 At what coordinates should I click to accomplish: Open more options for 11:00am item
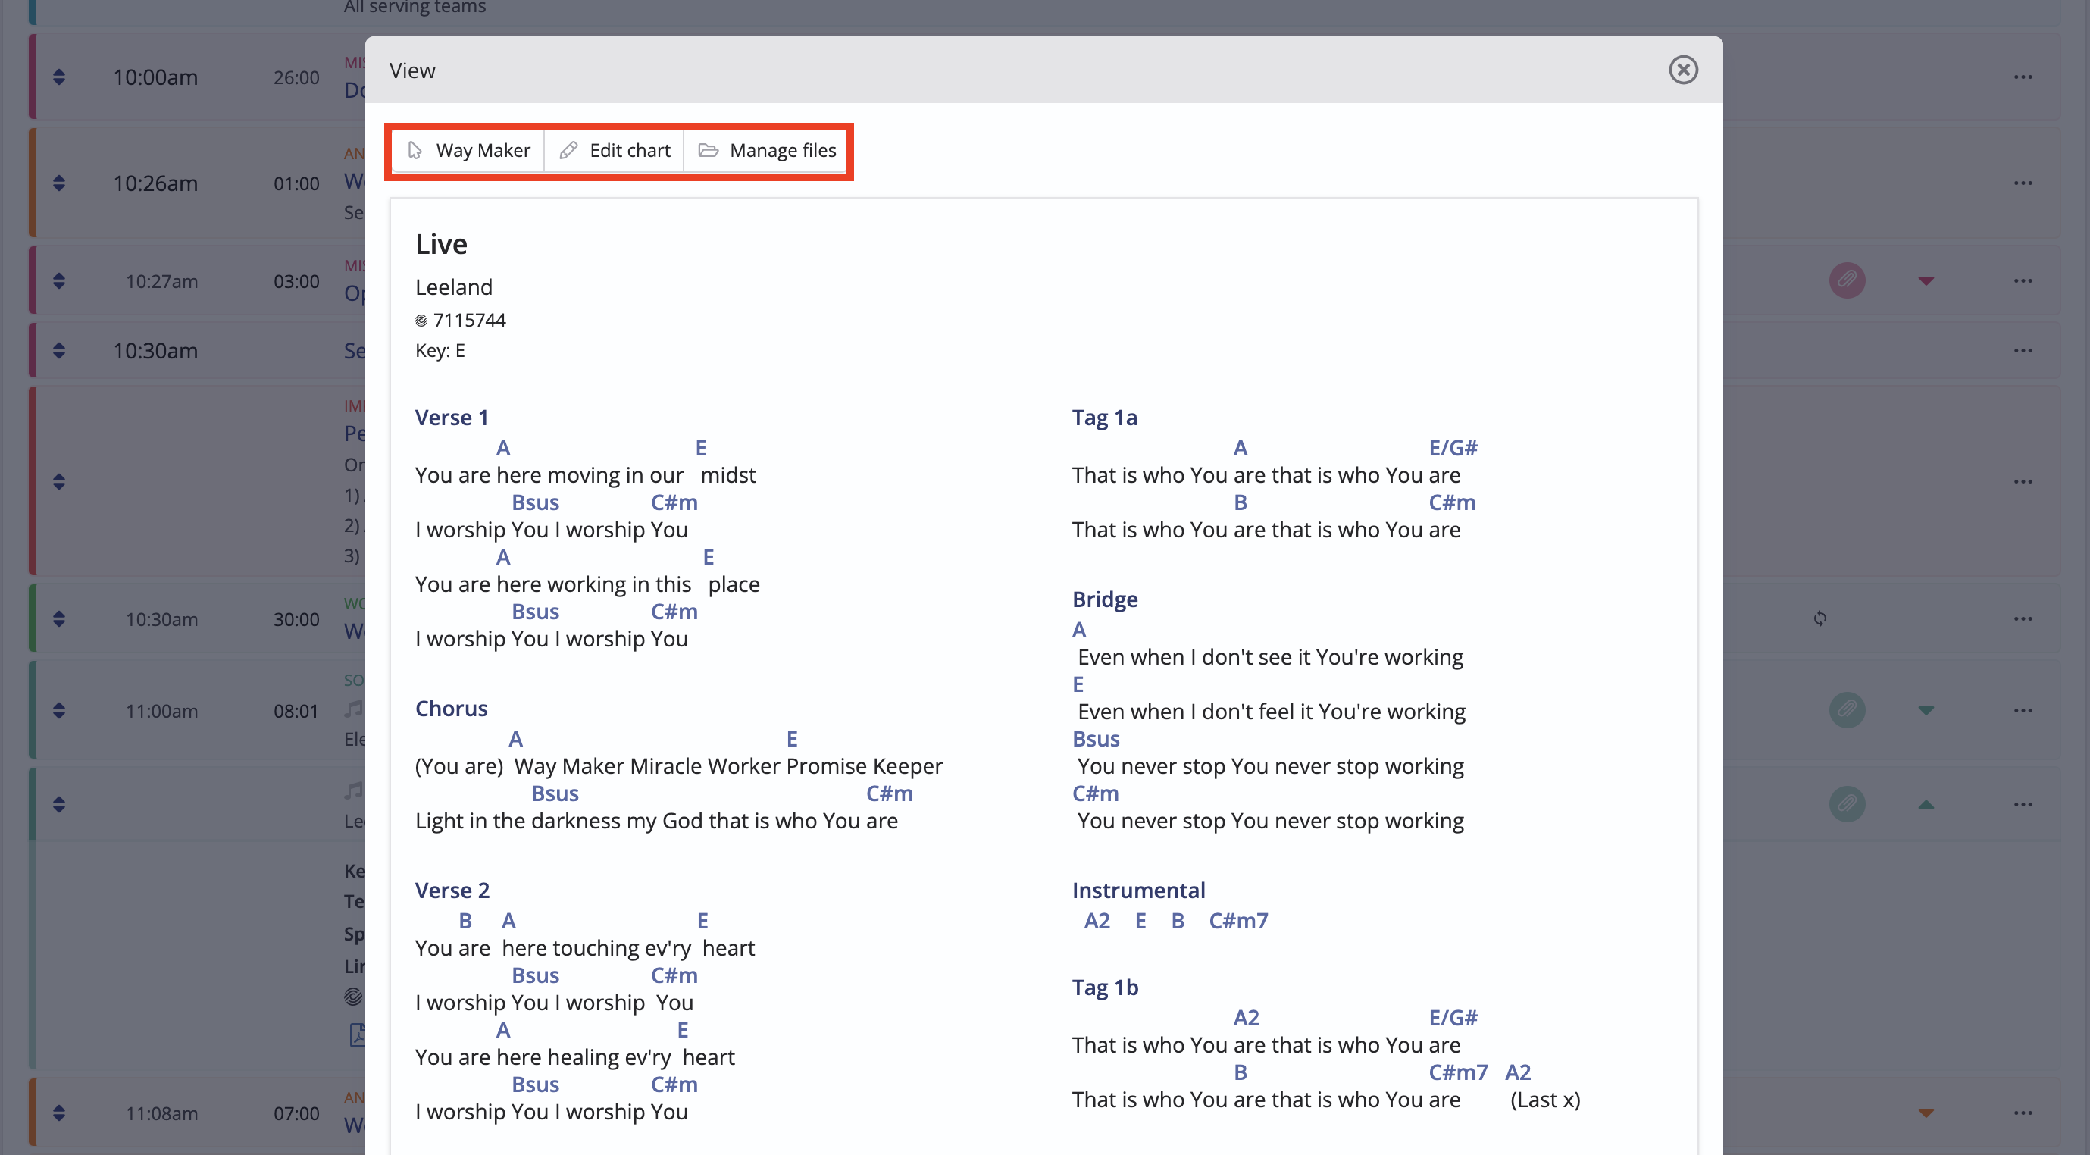pyautogui.click(x=2022, y=710)
